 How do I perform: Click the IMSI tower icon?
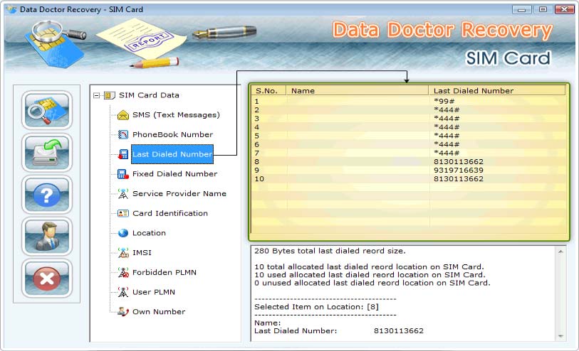[x=123, y=253]
